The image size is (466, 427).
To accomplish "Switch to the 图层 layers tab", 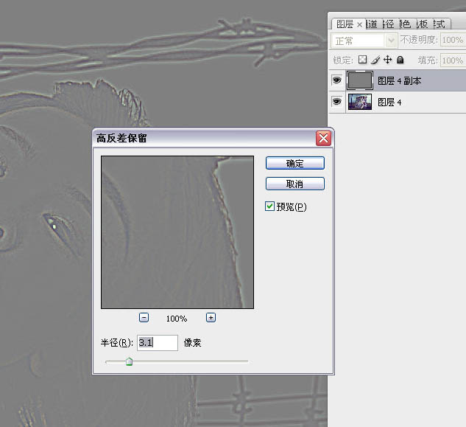I will click(344, 24).
